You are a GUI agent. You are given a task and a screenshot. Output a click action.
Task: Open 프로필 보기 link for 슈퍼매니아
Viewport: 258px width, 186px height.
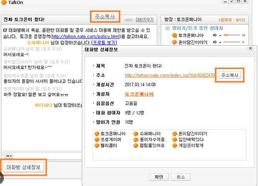pyautogui.click(x=104, y=42)
